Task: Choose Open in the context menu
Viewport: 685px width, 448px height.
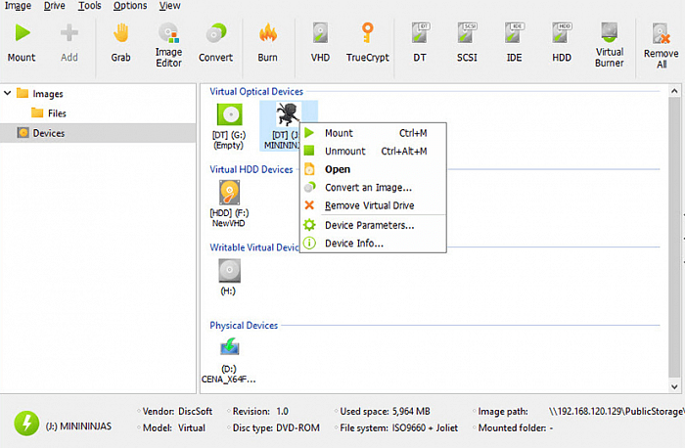Action: pos(373,169)
